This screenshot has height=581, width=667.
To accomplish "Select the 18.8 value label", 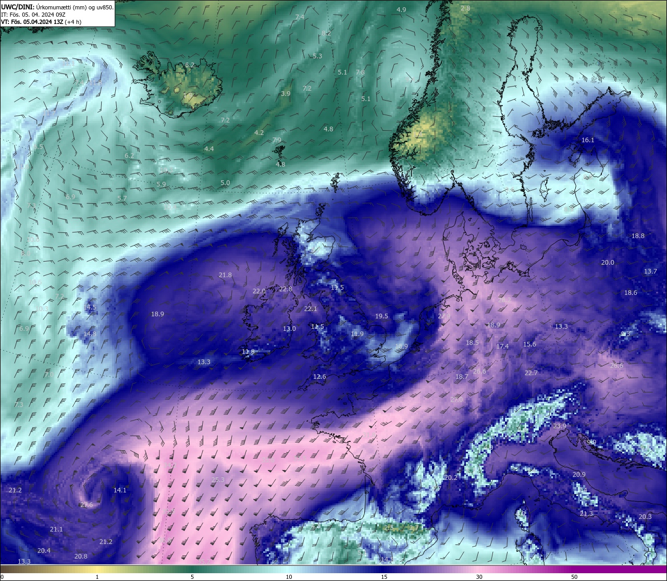I will 638,236.
